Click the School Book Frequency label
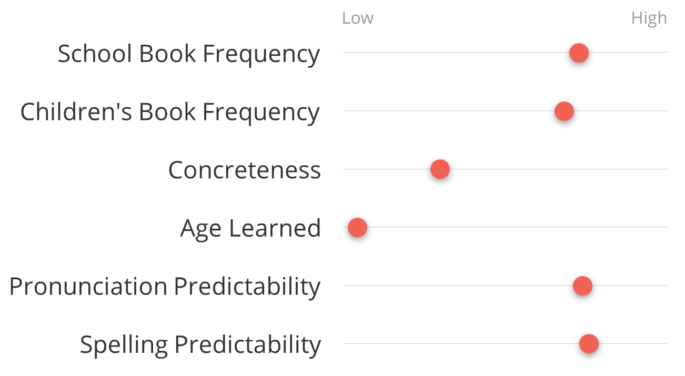Image resolution: width=685 pixels, height=376 pixels. [189, 54]
